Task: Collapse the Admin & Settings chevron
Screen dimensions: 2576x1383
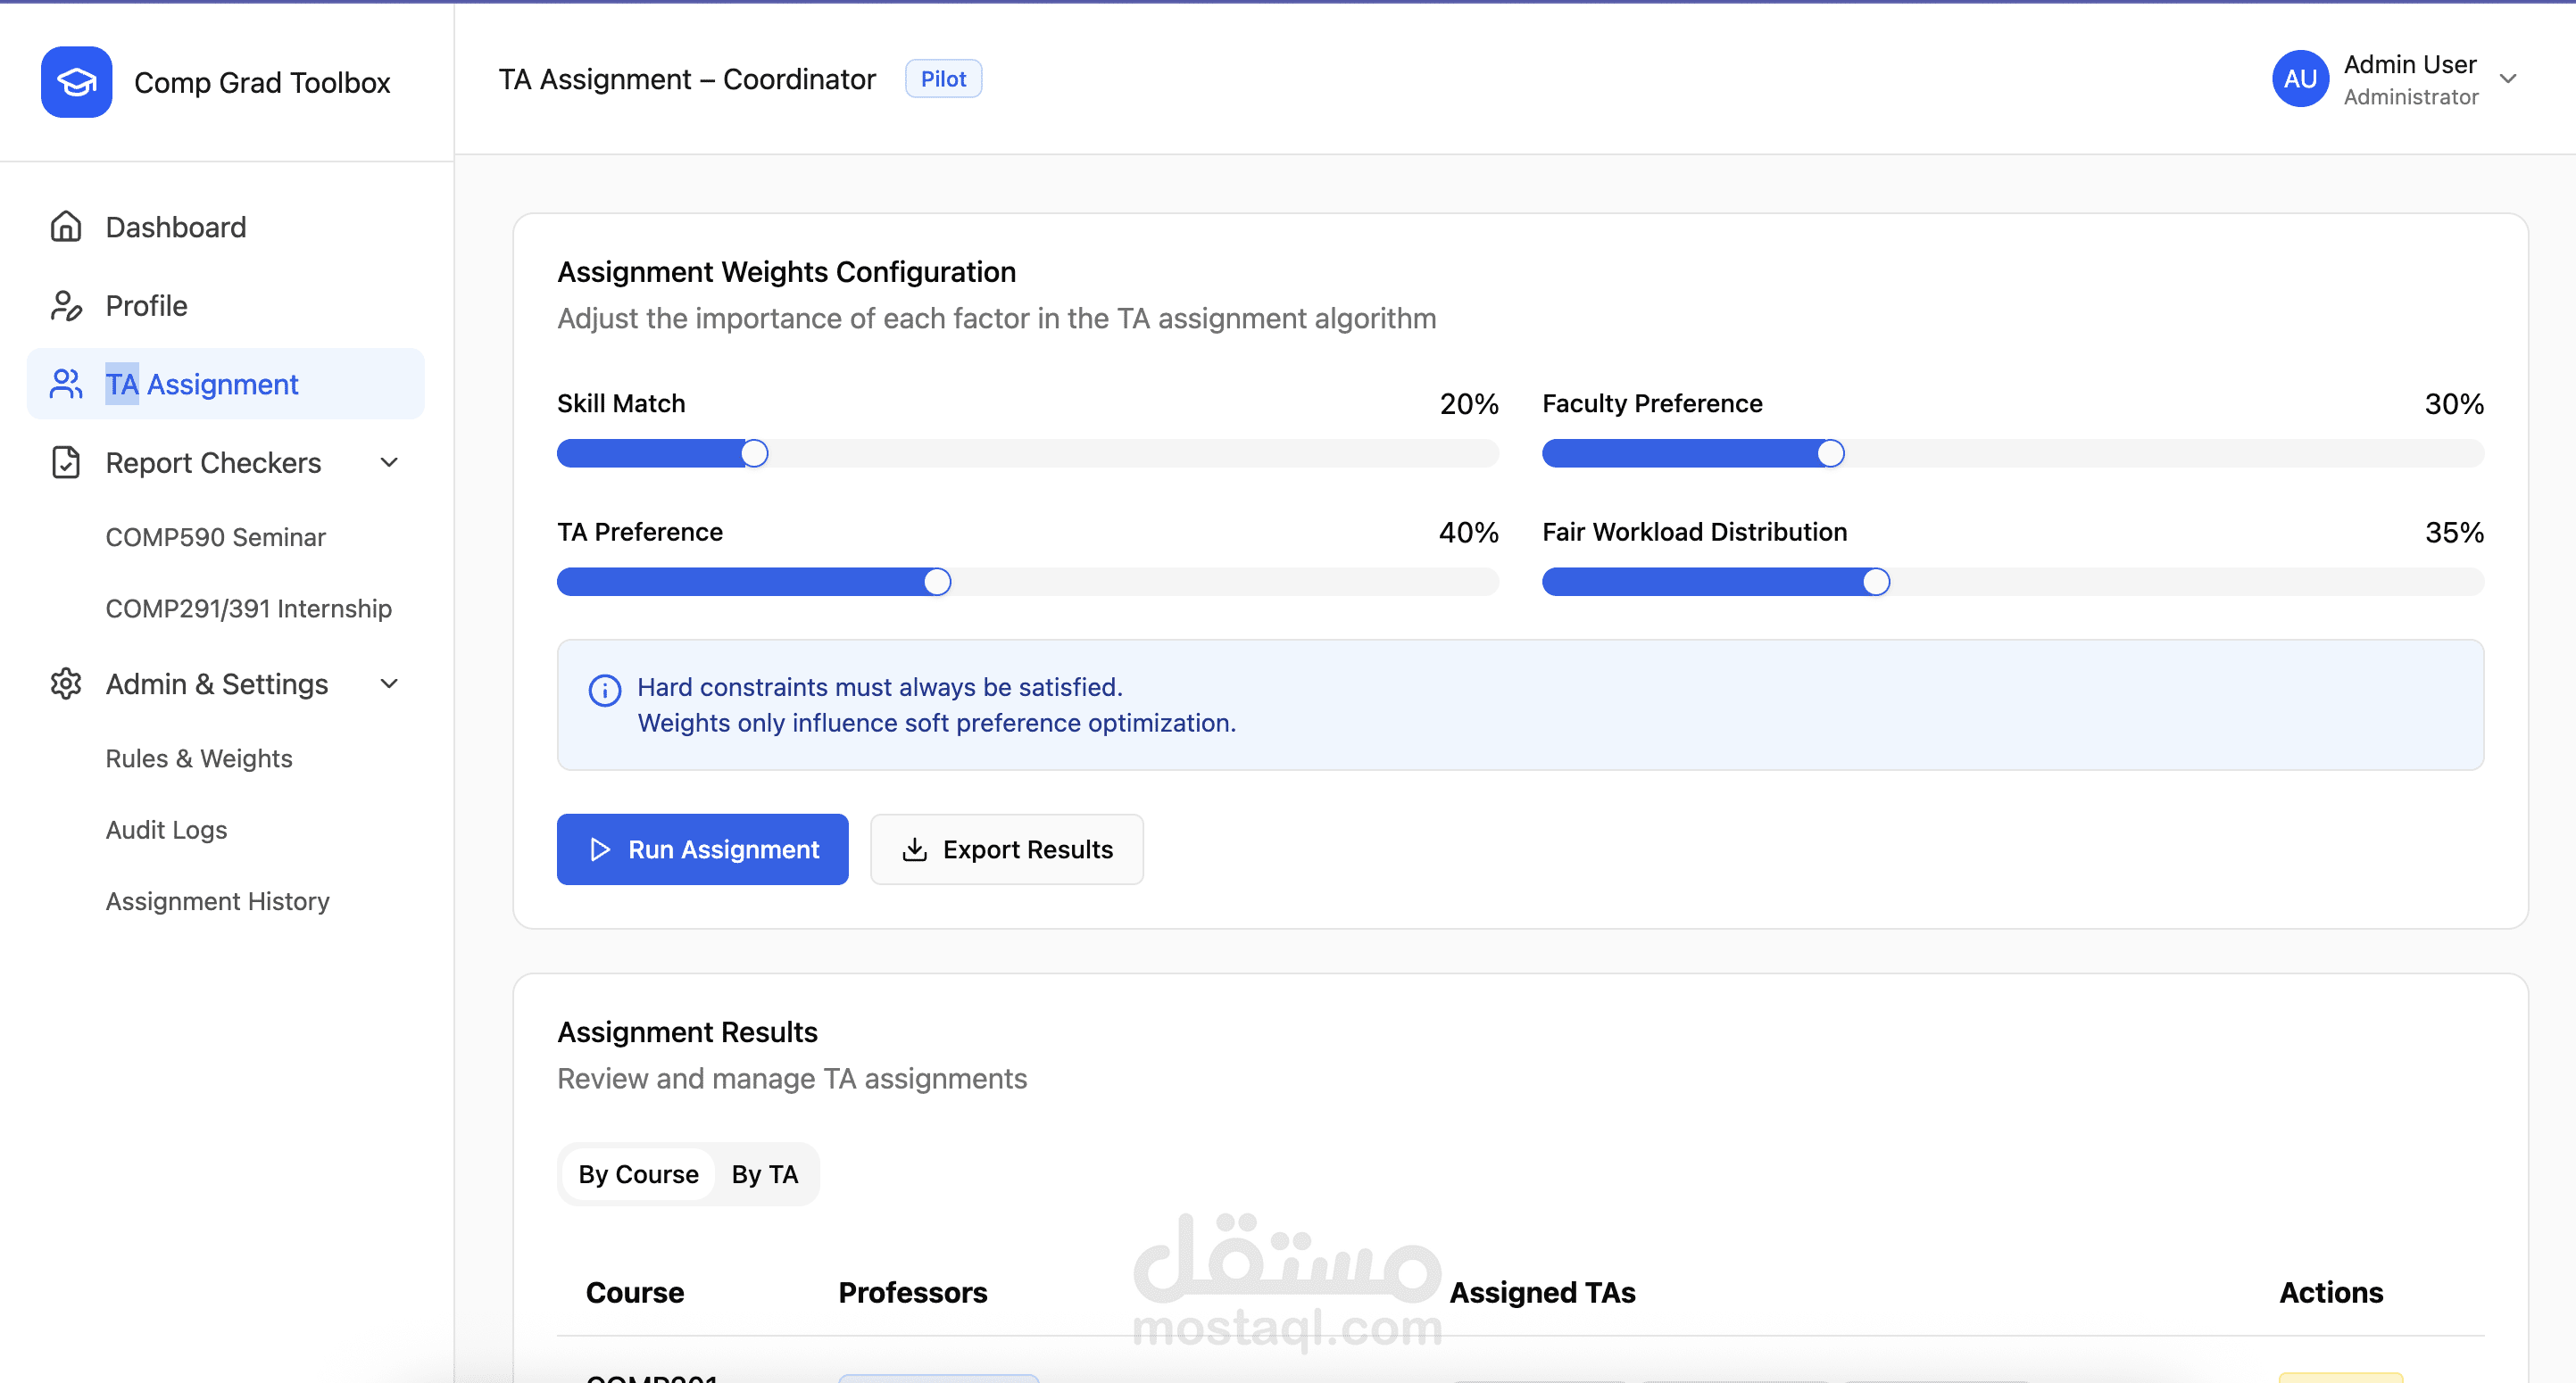Action: pyautogui.click(x=390, y=683)
